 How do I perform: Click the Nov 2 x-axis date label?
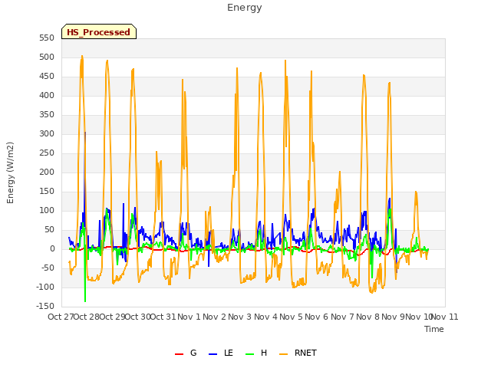pos(215,317)
